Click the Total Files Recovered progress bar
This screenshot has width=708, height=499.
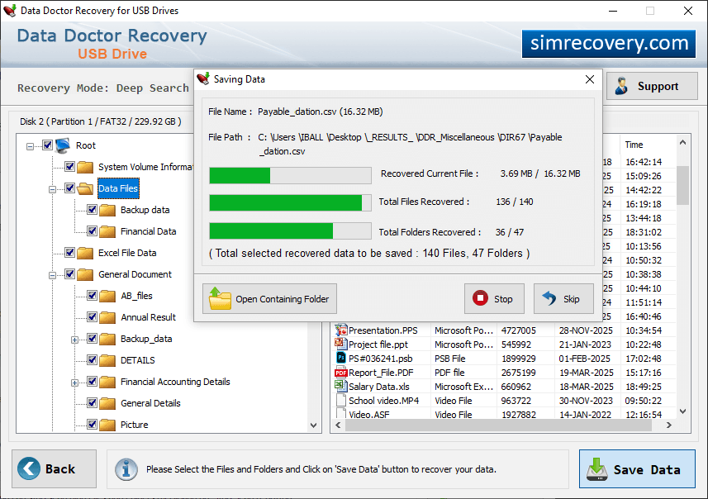[290, 202]
